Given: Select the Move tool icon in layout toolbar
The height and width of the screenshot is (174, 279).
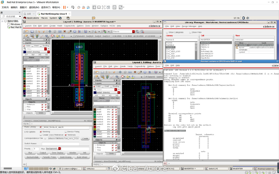Looking at the screenshot, I should pos(50,32).
